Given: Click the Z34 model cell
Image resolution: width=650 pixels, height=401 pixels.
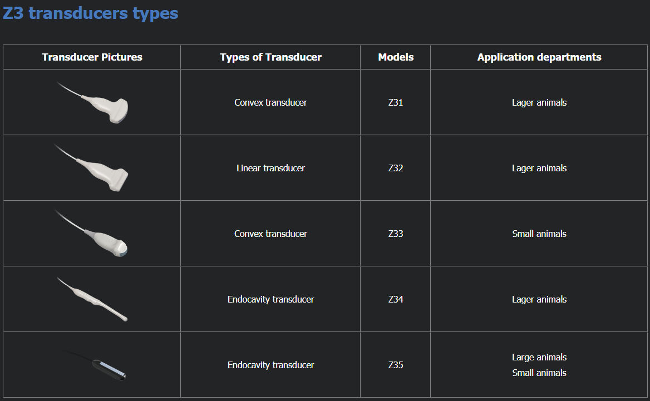Looking at the screenshot, I should pos(396,300).
